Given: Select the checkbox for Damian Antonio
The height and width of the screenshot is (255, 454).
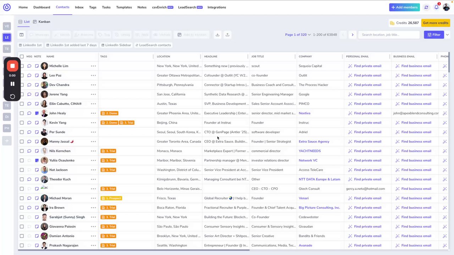Looking at the screenshot, I should 22,236.
